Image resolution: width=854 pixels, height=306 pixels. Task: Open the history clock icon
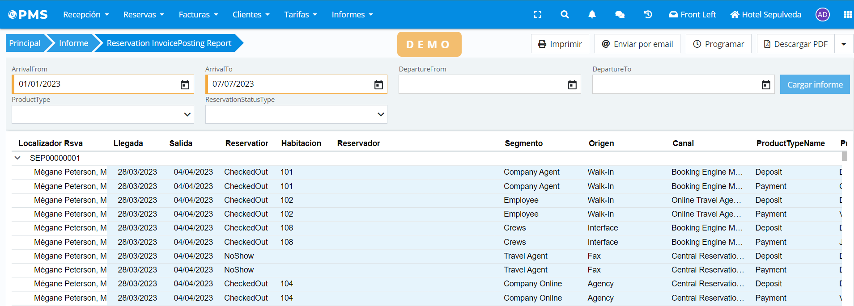(x=648, y=15)
